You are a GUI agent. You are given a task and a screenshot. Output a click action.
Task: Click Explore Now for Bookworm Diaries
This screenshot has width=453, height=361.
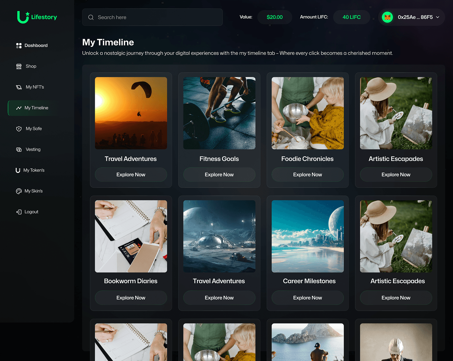[x=131, y=298]
